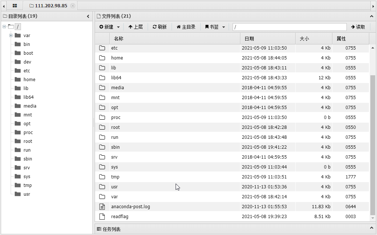Select boot folder in directory tree

tap(28, 53)
